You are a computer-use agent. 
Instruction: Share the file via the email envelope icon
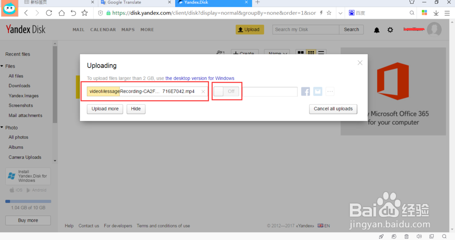[x=318, y=92]
